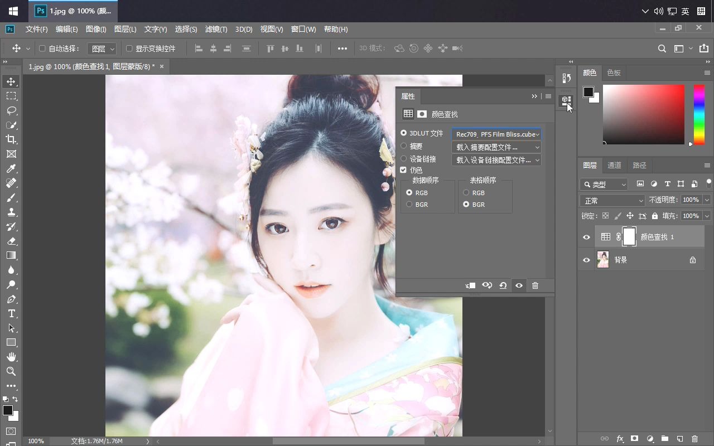The height and width of the screenshot is (446, 714).
Task: Expand the 不透明度 value dropdown
Action: tap(707, 200)
